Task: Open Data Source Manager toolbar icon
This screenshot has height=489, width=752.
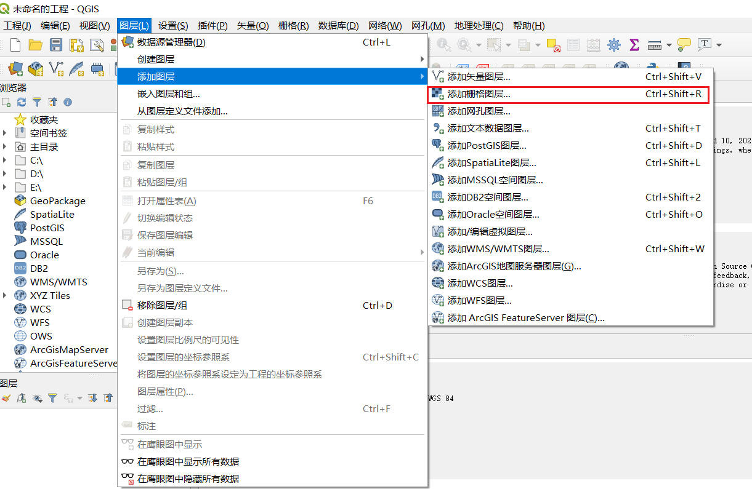Action: pos(15,68)
